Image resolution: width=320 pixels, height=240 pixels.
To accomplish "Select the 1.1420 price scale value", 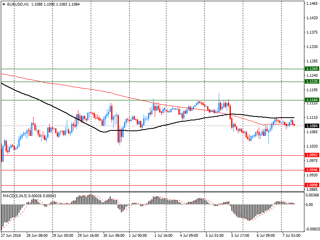I will pos(312,18).
